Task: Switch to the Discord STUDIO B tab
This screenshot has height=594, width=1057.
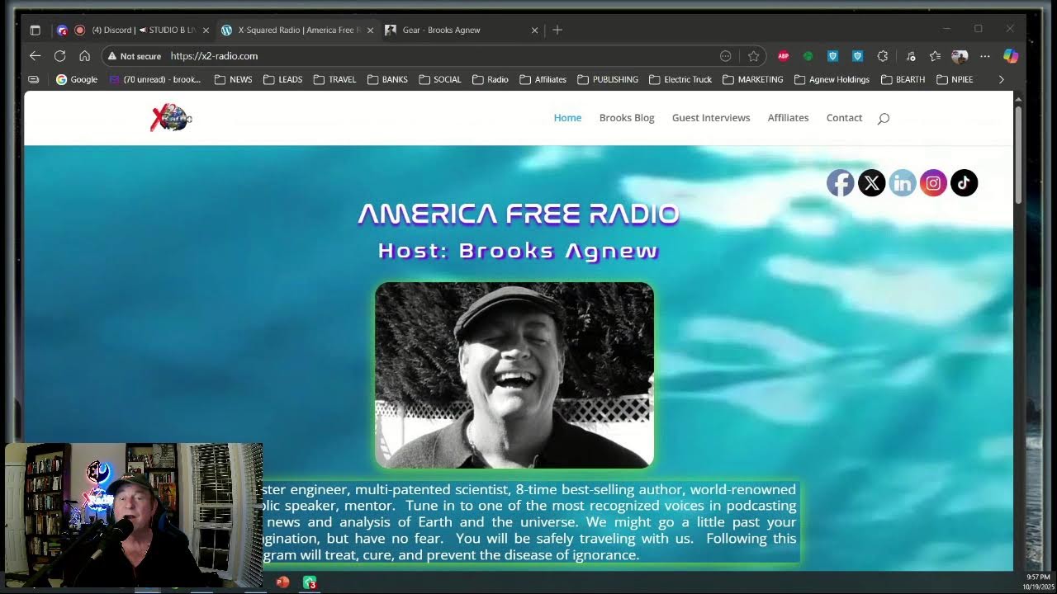Action: point(135,30)
